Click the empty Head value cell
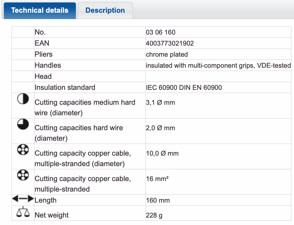294x225 pixels. pyautogui.click(x=218, y=77)
